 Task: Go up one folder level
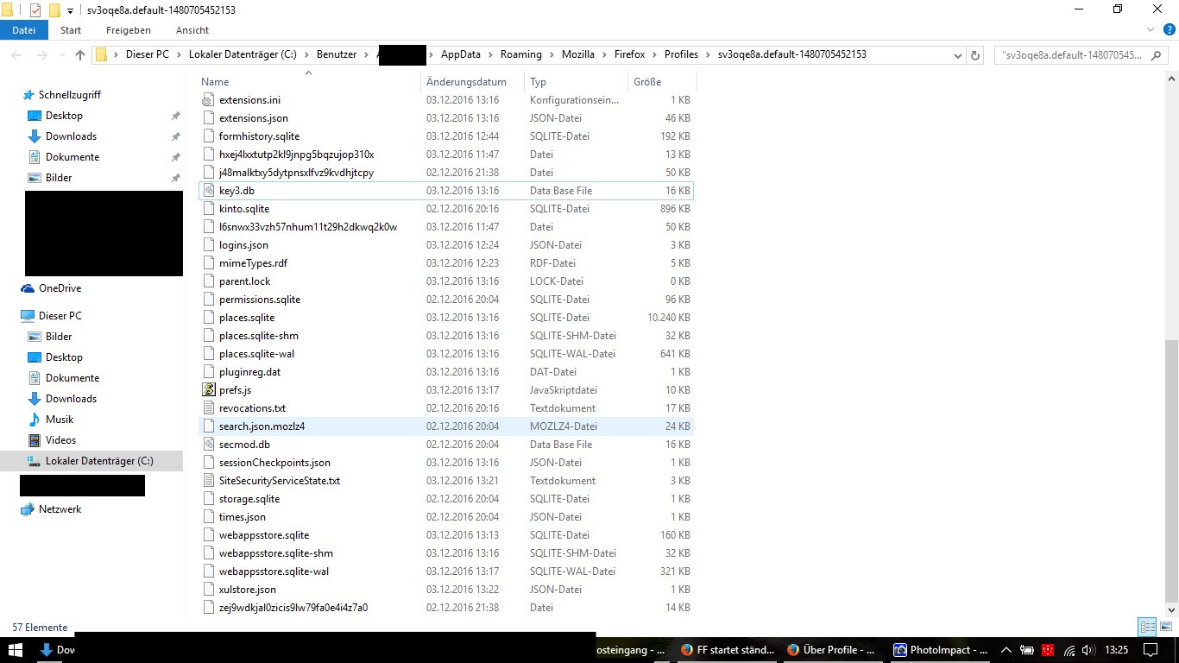pos(80,54)
